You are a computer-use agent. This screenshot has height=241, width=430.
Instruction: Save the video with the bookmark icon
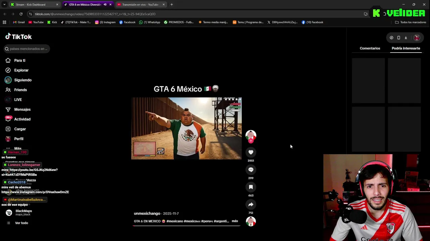click(x=251, y=187)
